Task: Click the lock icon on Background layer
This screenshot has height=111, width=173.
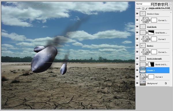Action: pyautogui.click(x=166, y=83)
